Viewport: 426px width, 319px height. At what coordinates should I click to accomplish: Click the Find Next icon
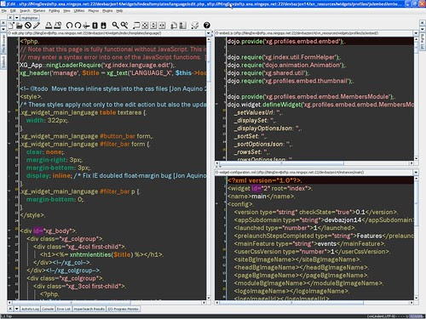pyautogui.click(x=124, y=26)
